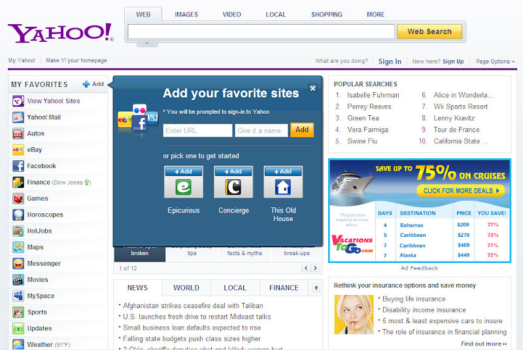Click the Yahoo! logo
This screenshot has height=350, width=523.
(x=61, y=33)
